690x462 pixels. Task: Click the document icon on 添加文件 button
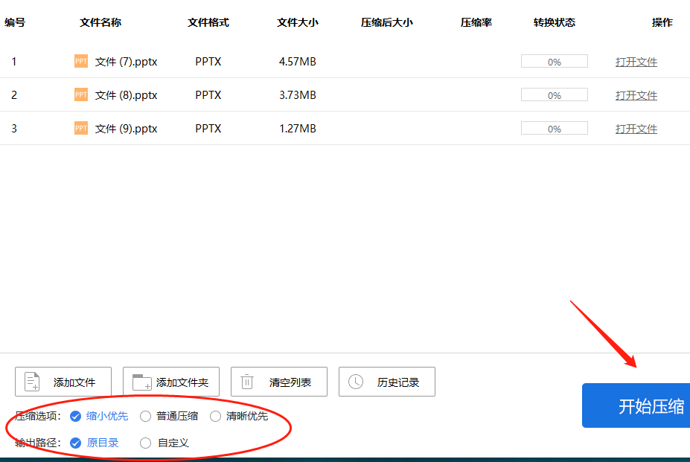tap(32, 382)
